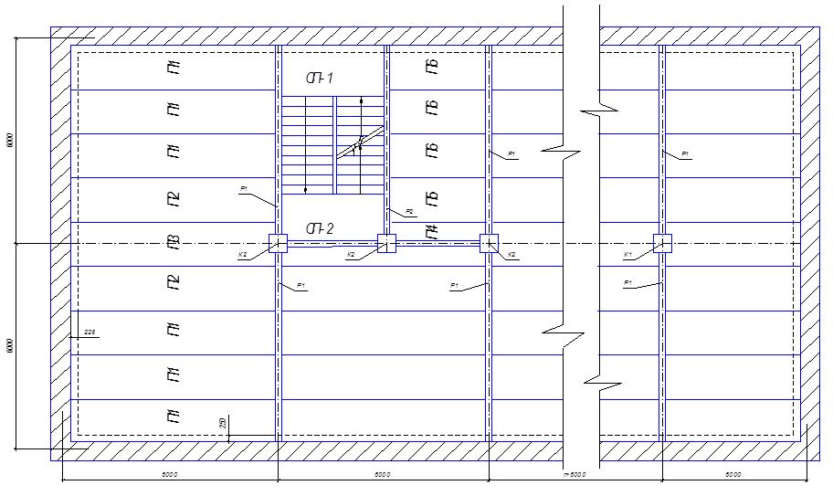This screenshot has height=496, width=833.
Task: Select the rotated П4 slab label
Action: [x=431, y=232]
